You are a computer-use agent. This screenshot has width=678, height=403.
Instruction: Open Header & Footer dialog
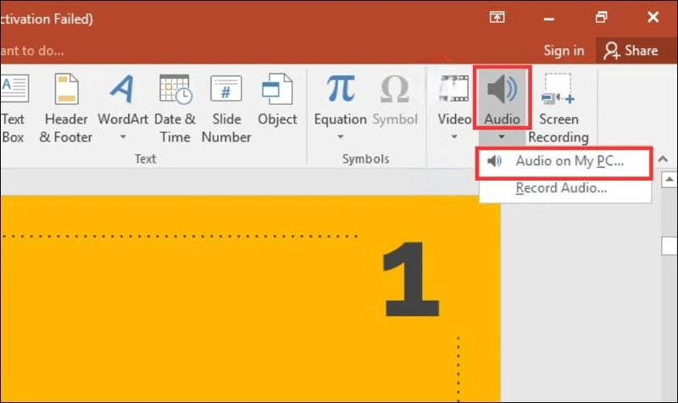click(x=66, y=108)
